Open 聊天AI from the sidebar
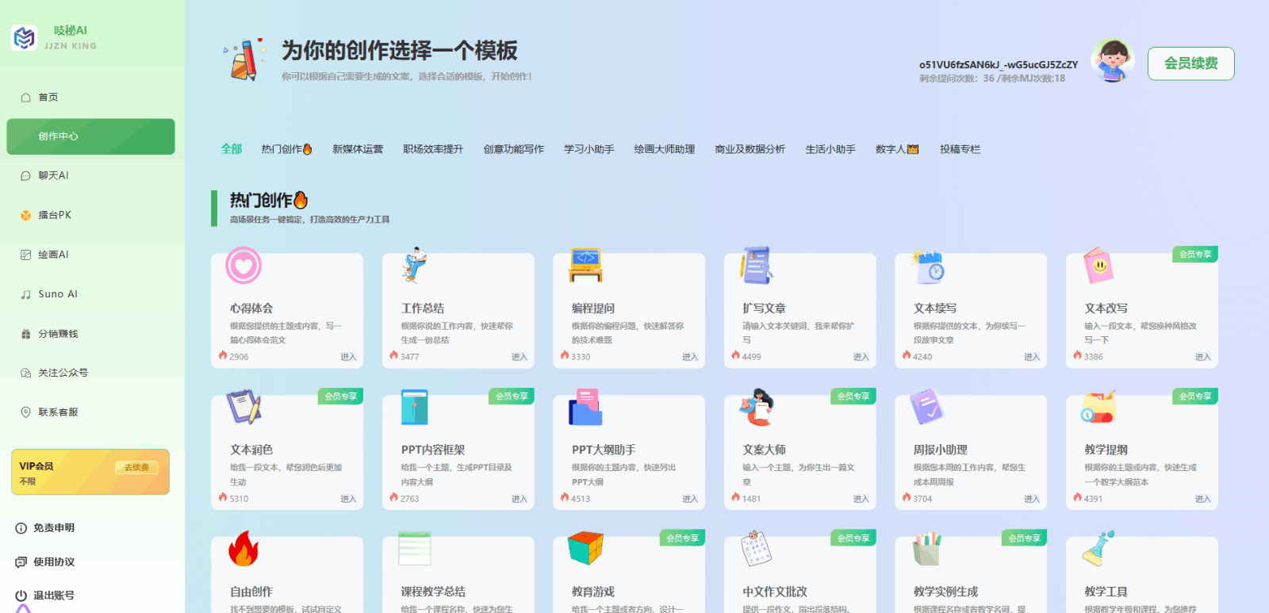 coord(53,176)
